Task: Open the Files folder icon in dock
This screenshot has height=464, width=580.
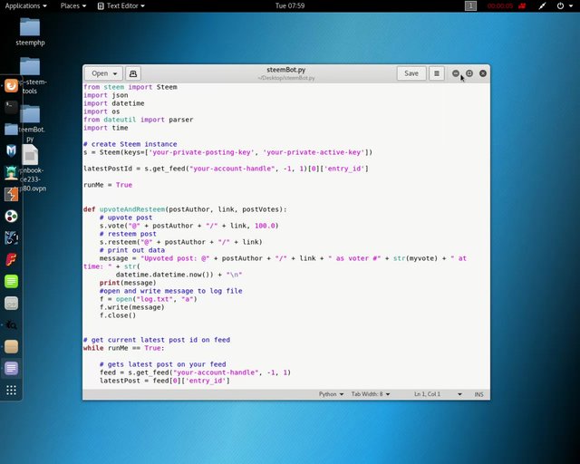Action: 11,129
